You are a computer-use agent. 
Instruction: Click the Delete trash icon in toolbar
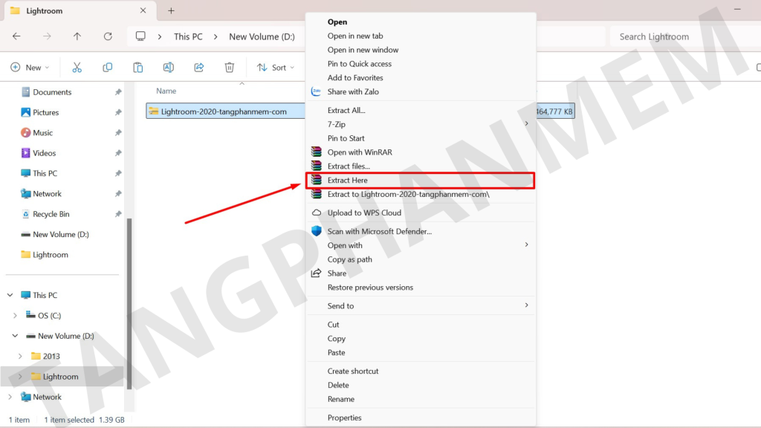pyautogui.click(x=230, y=68)
